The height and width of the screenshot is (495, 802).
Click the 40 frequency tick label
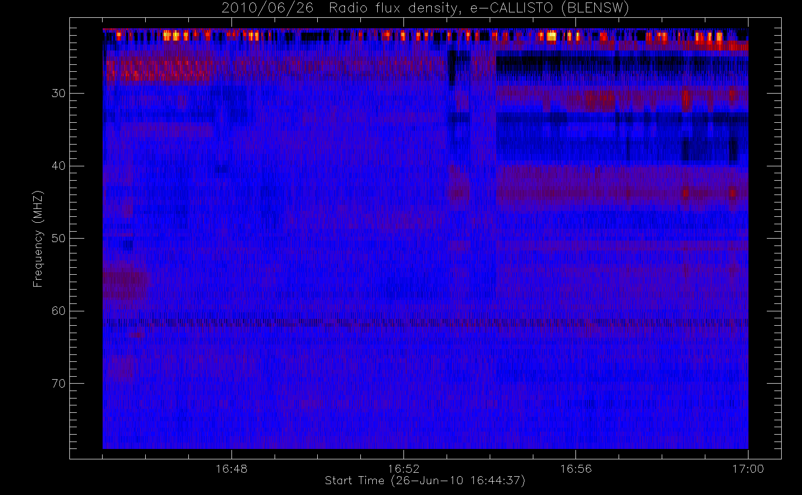(58, 166)
